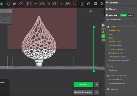Image resolution: width=137 pixels, height=96 pixels.
Task: Click the Slice Plate button
Action: pyautogui.click(x=83, y=85)
